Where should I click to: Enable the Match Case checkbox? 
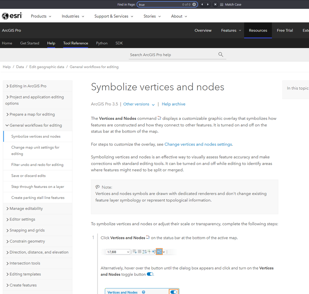[x=221, y=4]
